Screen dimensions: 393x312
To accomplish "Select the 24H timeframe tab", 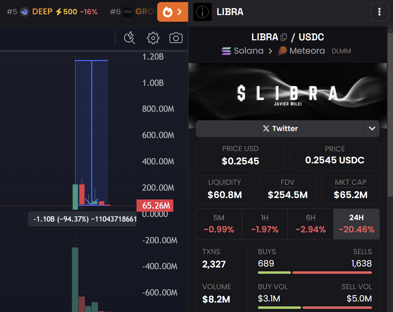I will point(357,224).
